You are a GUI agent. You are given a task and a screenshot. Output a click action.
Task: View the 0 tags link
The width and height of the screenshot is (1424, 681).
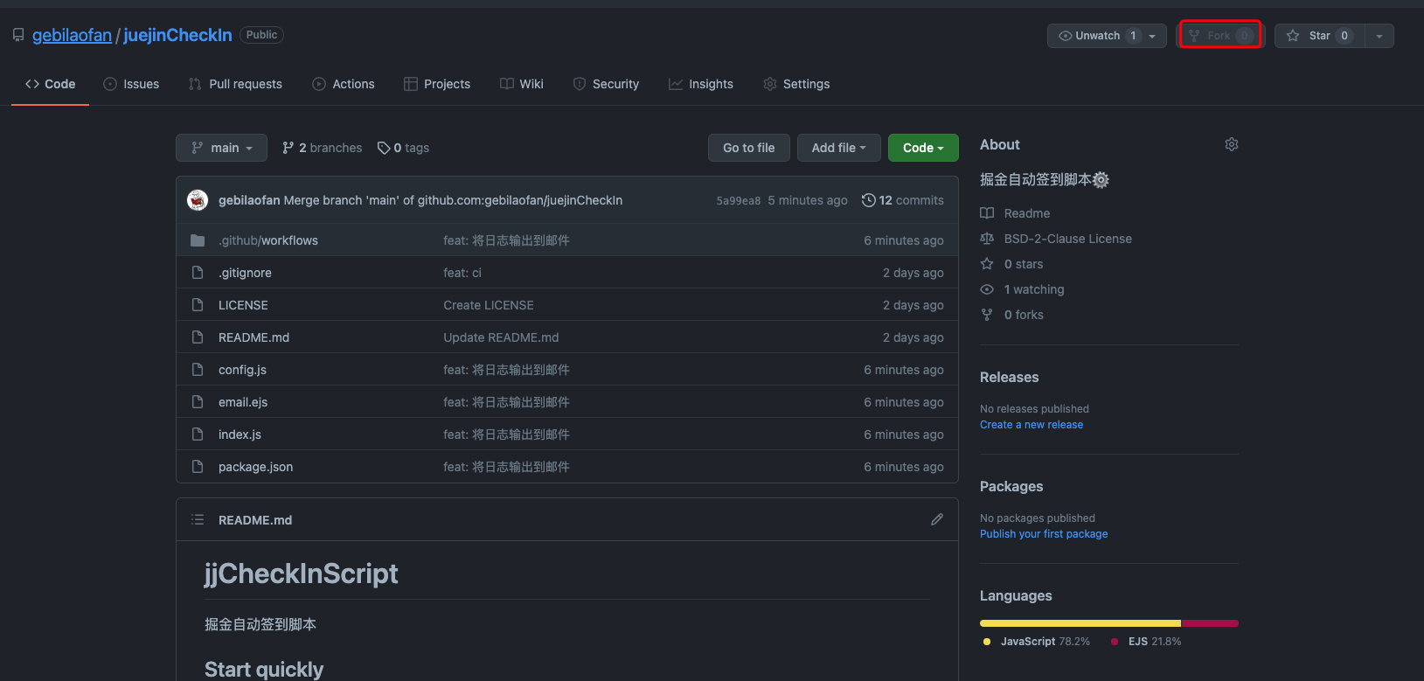pyautogui.click(x=403, y=148)
